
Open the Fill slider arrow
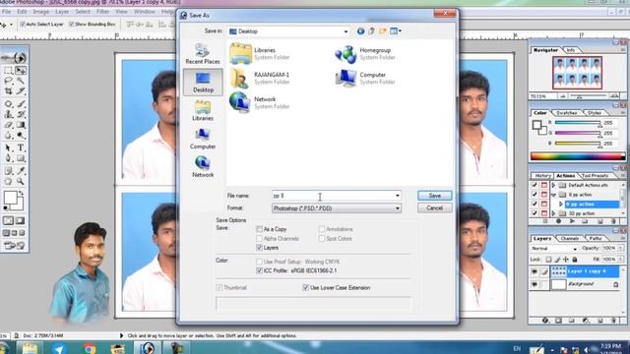(x=621, y=260)
